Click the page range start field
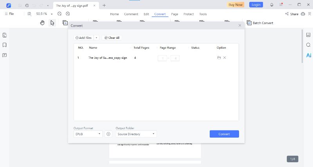The image size is (313, 167). [x=162, y=58]
